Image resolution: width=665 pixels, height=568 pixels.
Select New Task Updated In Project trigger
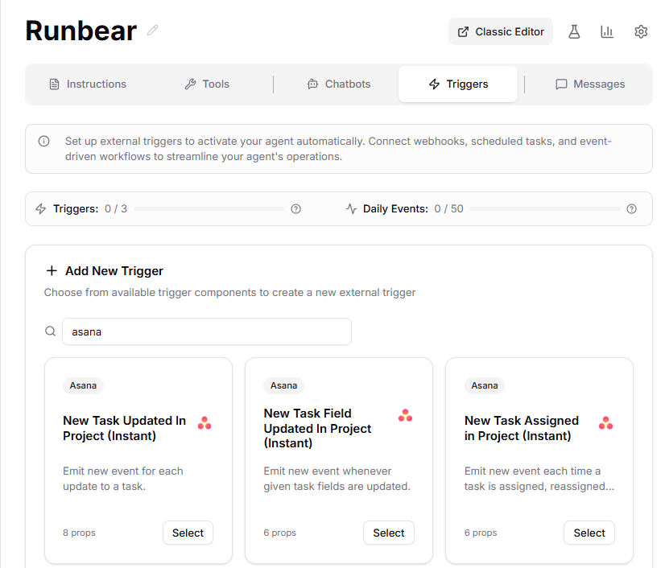coord(188,533)
